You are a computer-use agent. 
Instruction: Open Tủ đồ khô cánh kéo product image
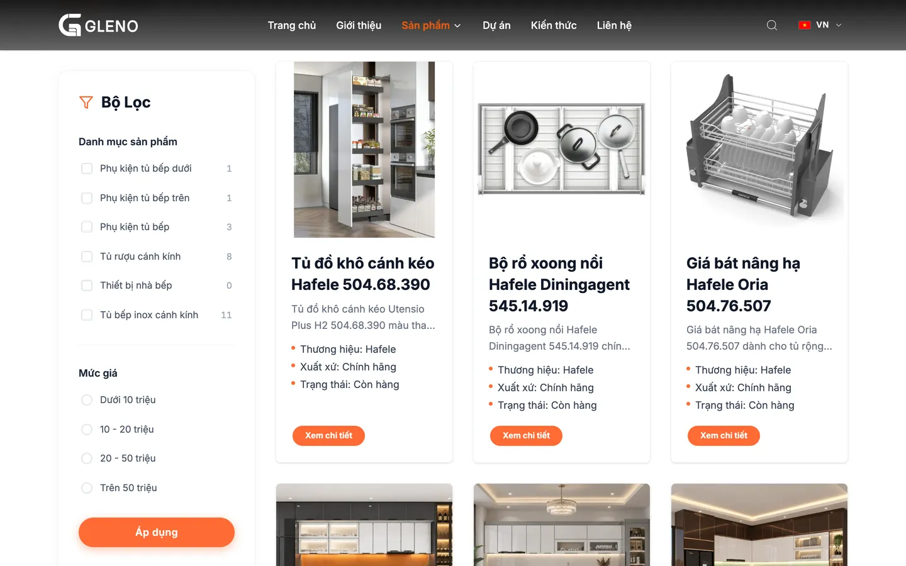[364, 150]
